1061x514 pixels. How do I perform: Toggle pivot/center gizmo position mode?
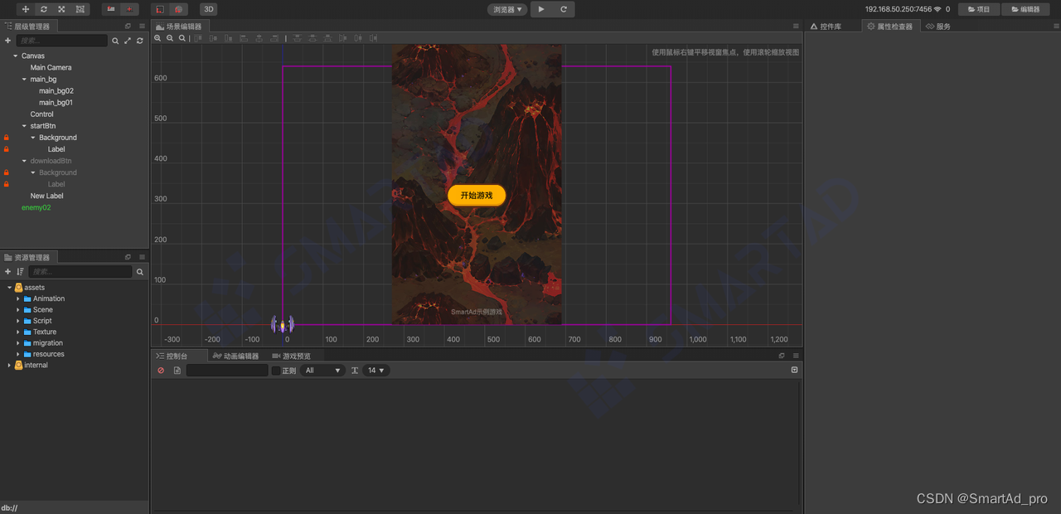tap(111, 9)
